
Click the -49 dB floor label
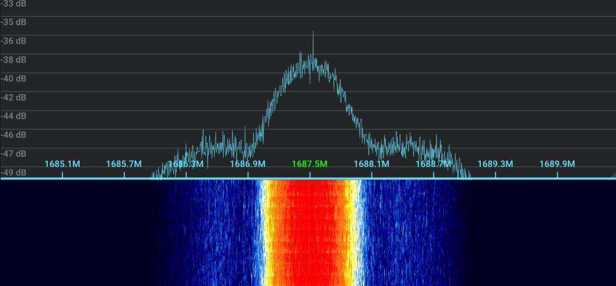tap(13, 172)
